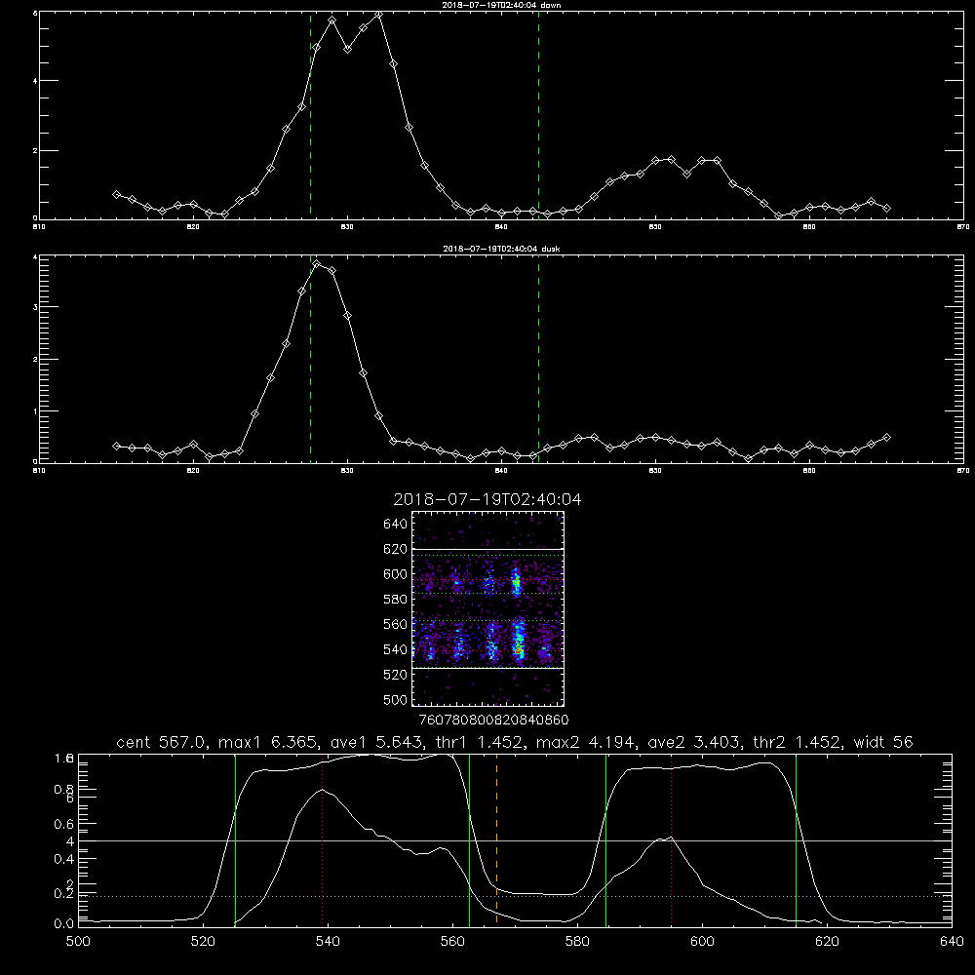Click the solid green line near 563
Screen dimensions: 975x975
470,839
